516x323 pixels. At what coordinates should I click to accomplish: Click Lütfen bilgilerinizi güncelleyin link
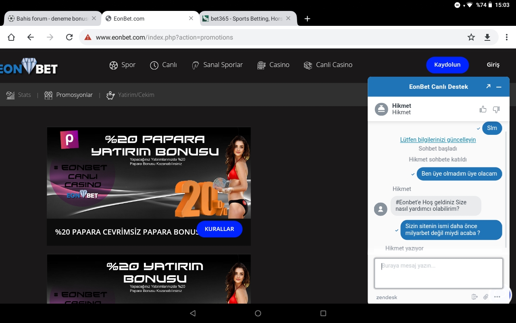tap(438, 140)
